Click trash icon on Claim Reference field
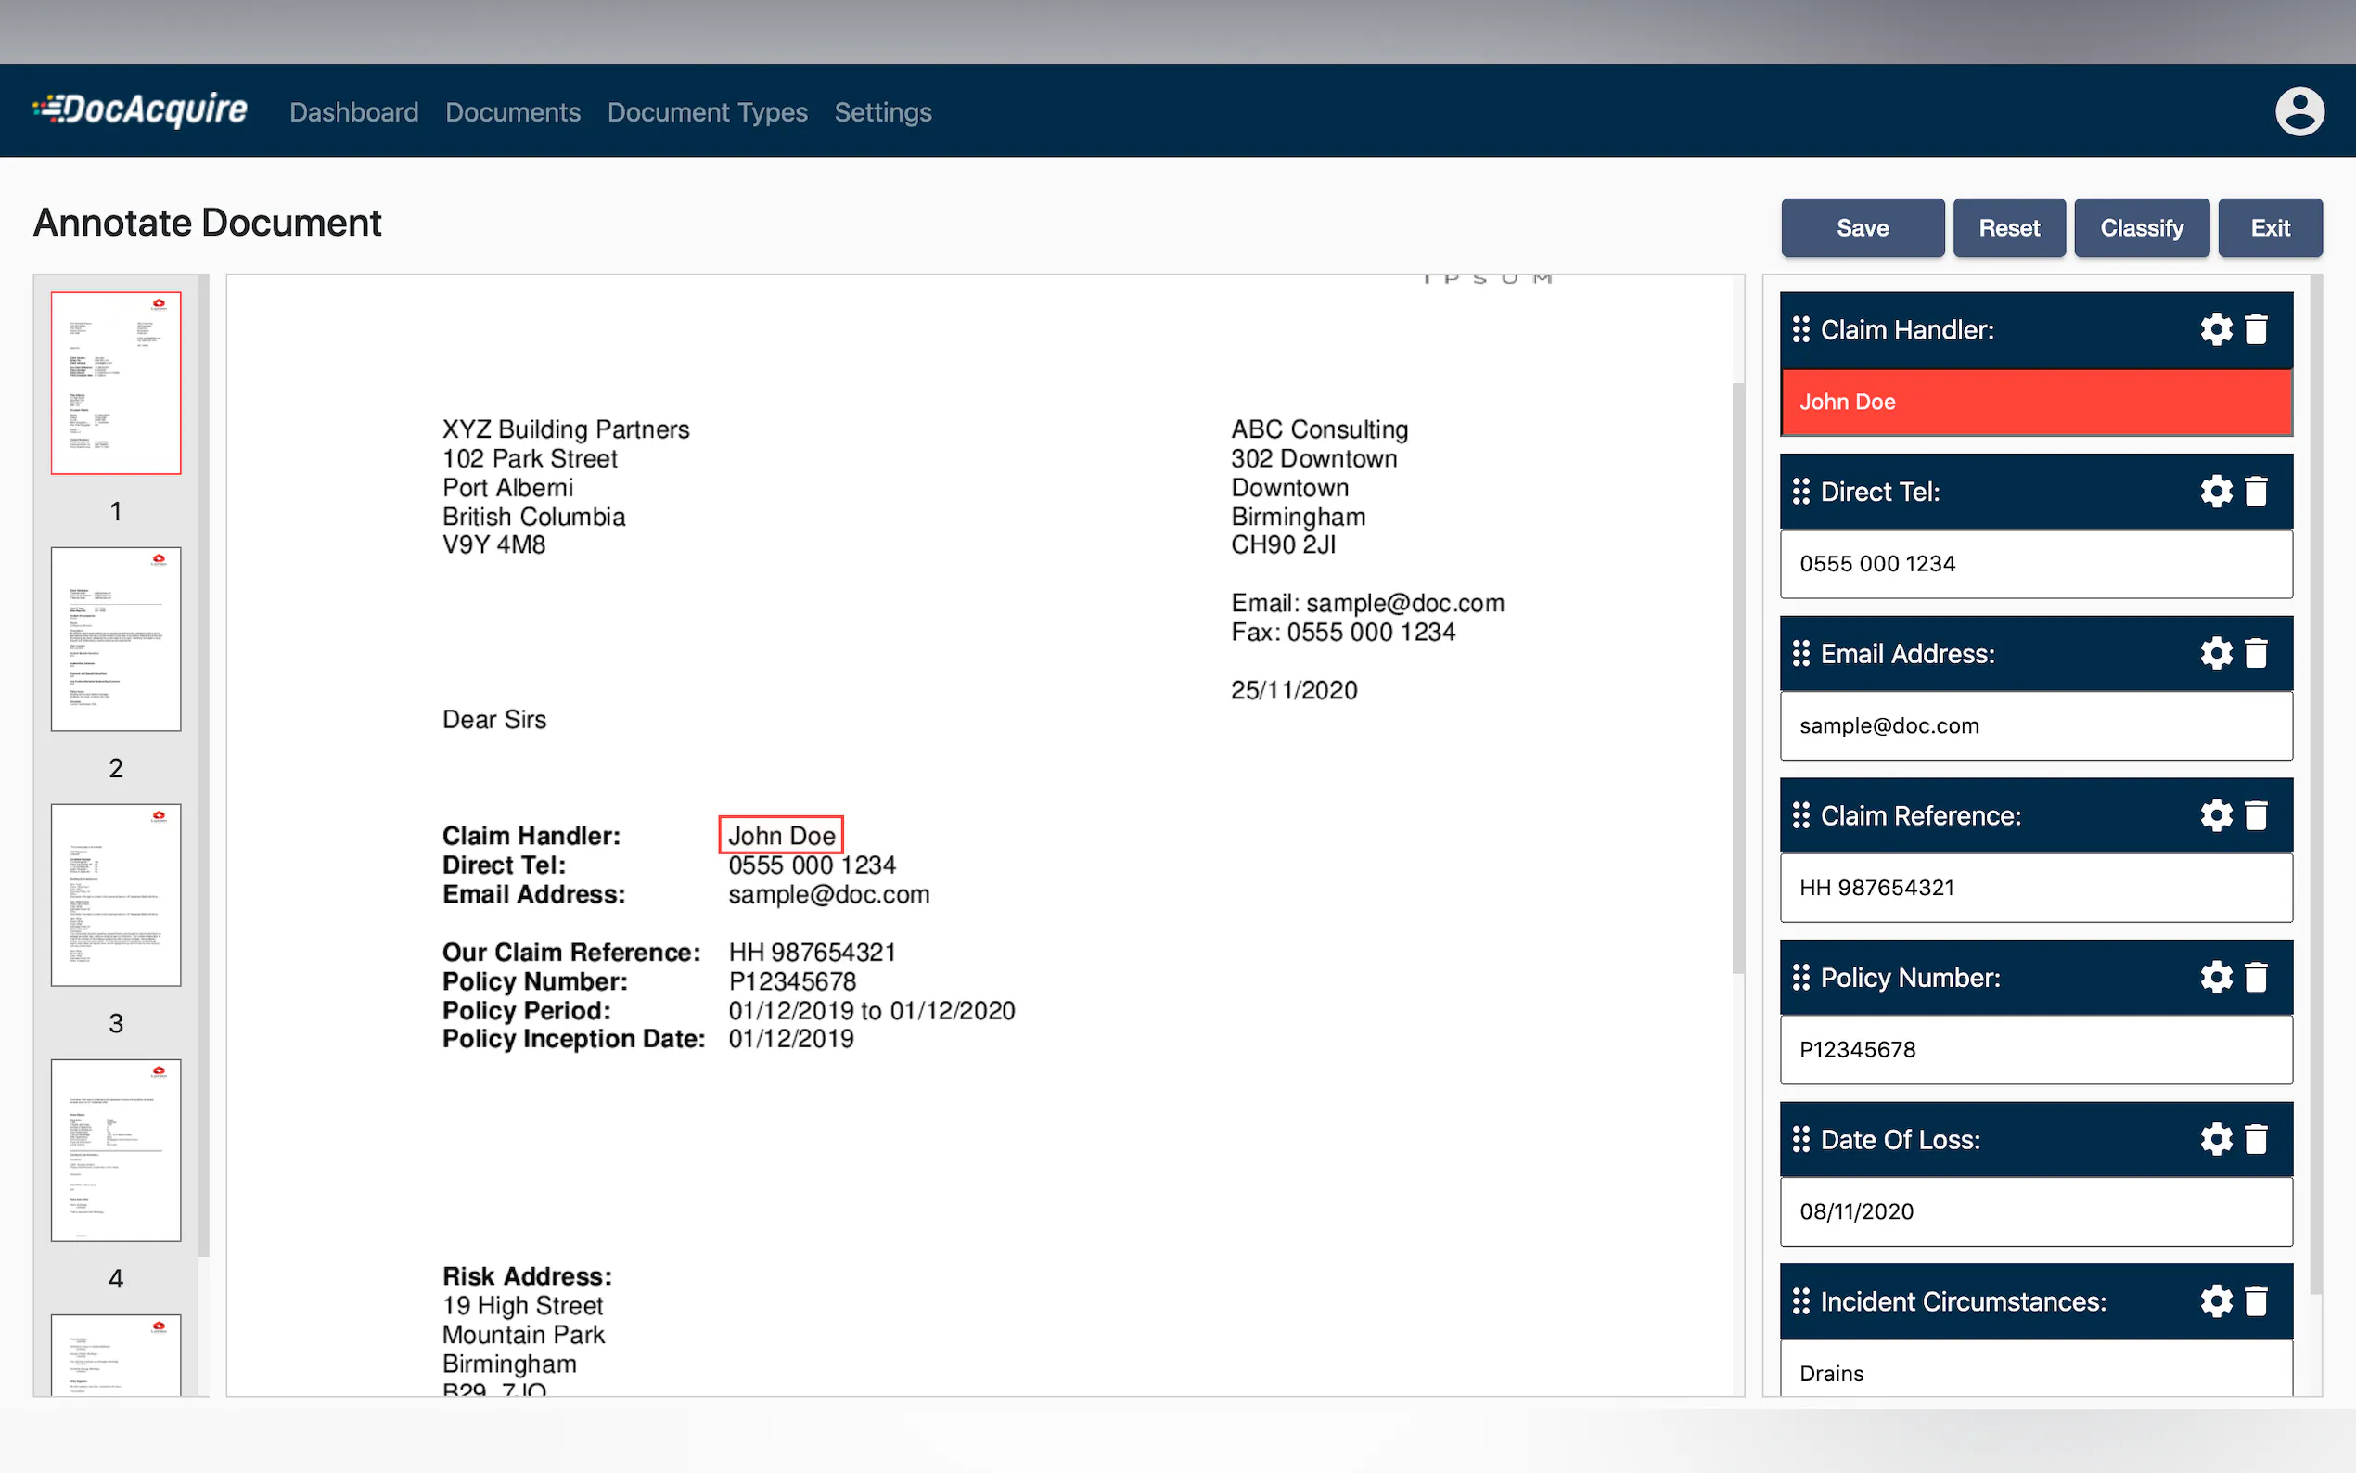This screenshot has width=2356, height=1473. click(2256, 814)
